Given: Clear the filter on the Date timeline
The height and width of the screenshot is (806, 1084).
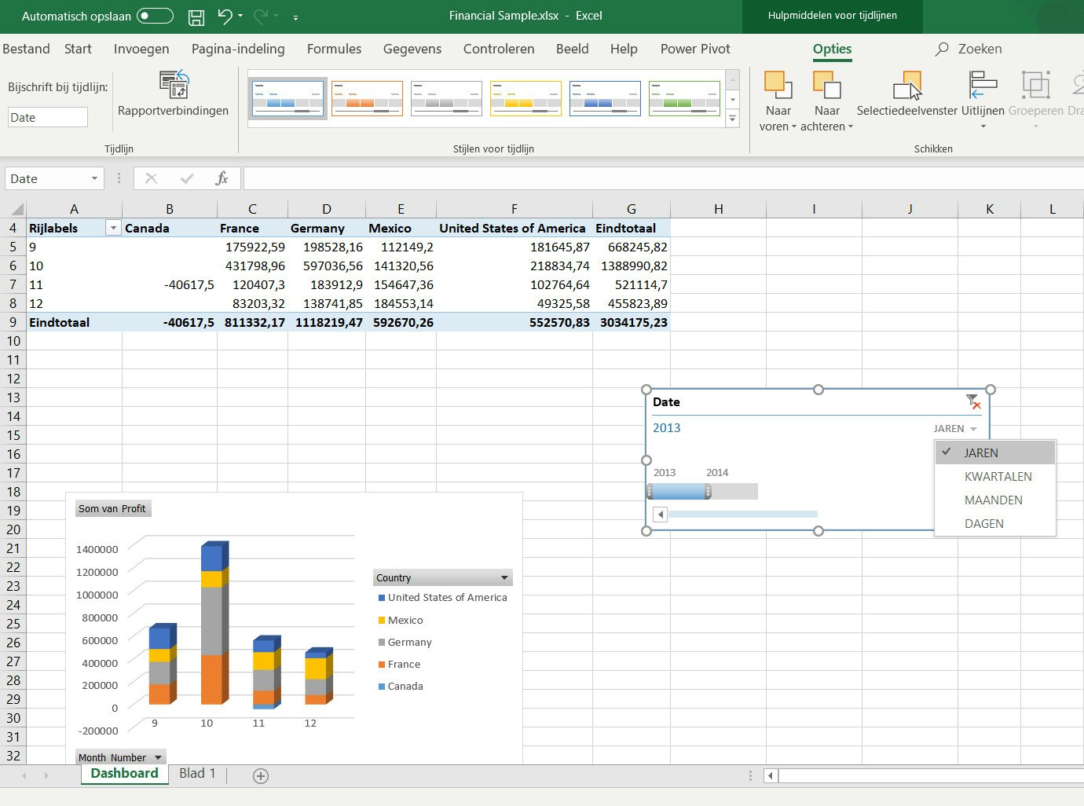Looking at the screenshot, I should click(972, 401).
